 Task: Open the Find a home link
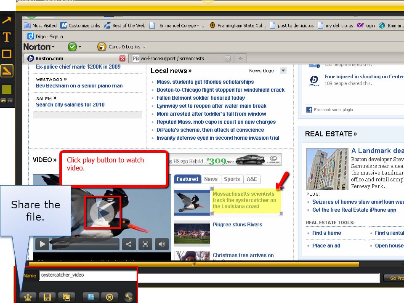pyautogui.click(x=327, y=233)
